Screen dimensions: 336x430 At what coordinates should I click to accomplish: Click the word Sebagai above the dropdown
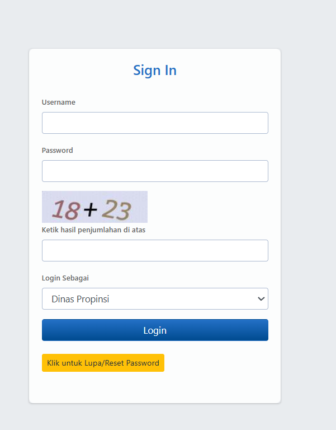pos(77,278)
